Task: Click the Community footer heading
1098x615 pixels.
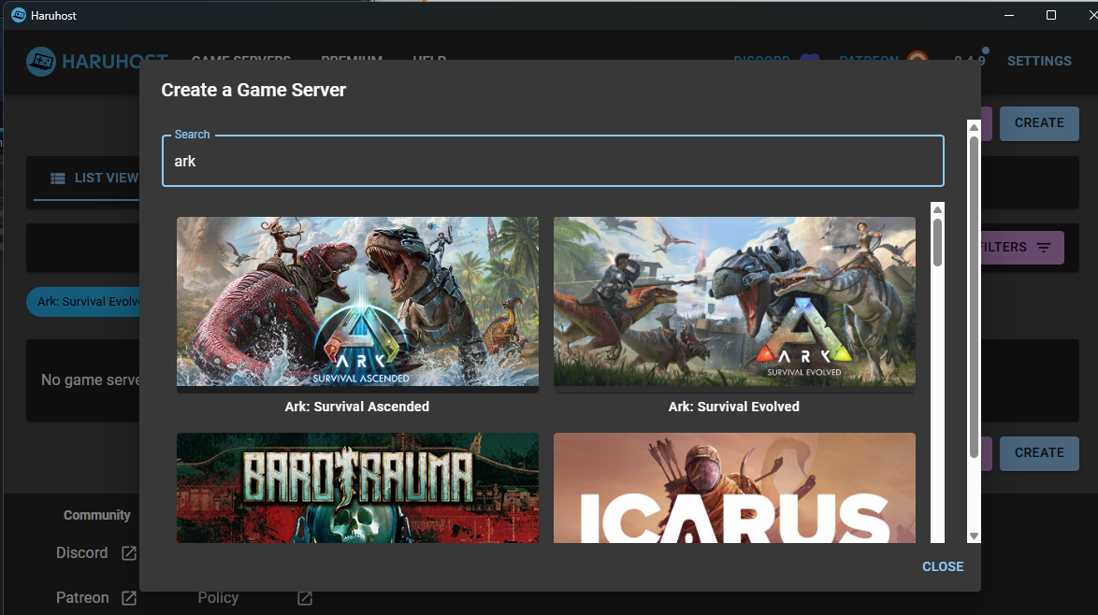Action: pos(97,515)
